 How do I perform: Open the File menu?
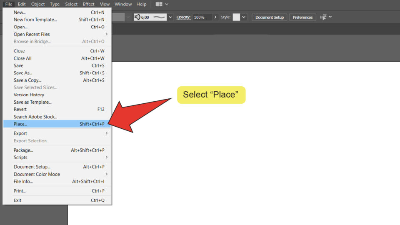click(9, 4)
